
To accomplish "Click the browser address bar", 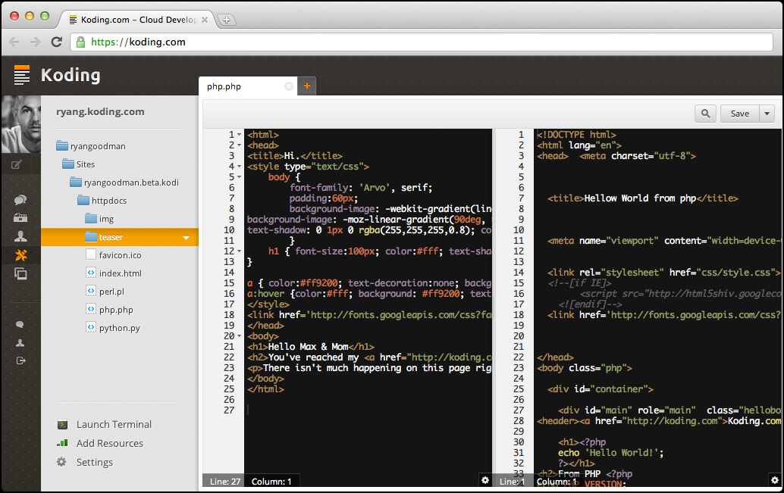I will [422, 42].
